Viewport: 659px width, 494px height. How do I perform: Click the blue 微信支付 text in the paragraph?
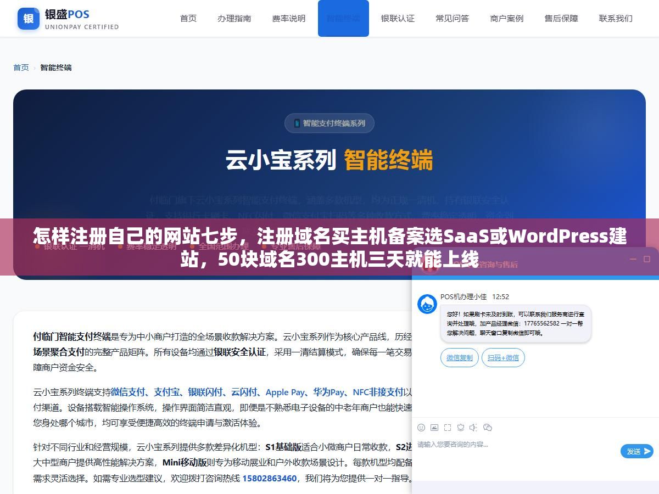pos(128,392)
